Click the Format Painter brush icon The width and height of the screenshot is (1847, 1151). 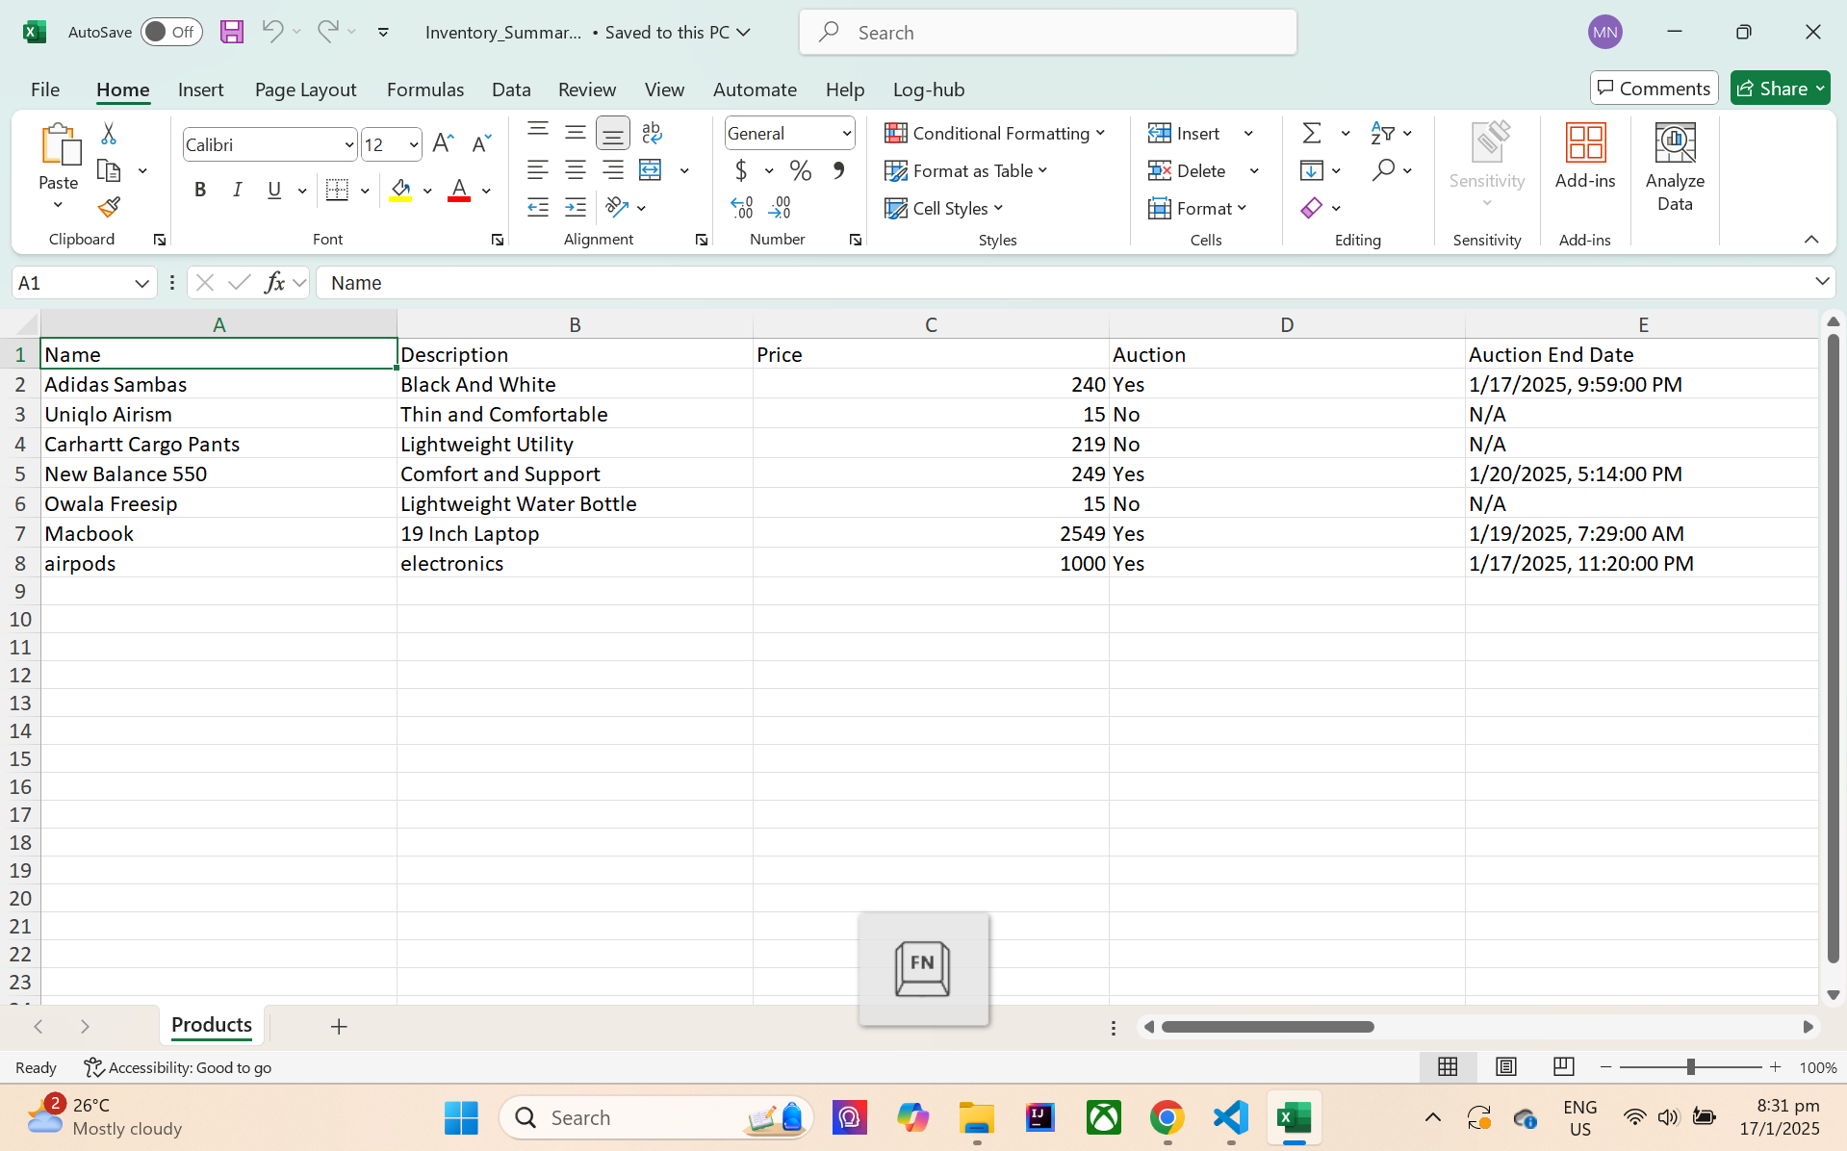point(109,207)
